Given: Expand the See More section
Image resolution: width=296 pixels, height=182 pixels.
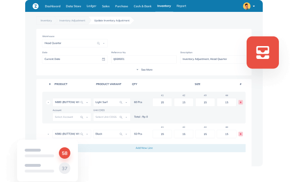Looking at the screenshot, I should pyautogui.click(x=144, y=70).
